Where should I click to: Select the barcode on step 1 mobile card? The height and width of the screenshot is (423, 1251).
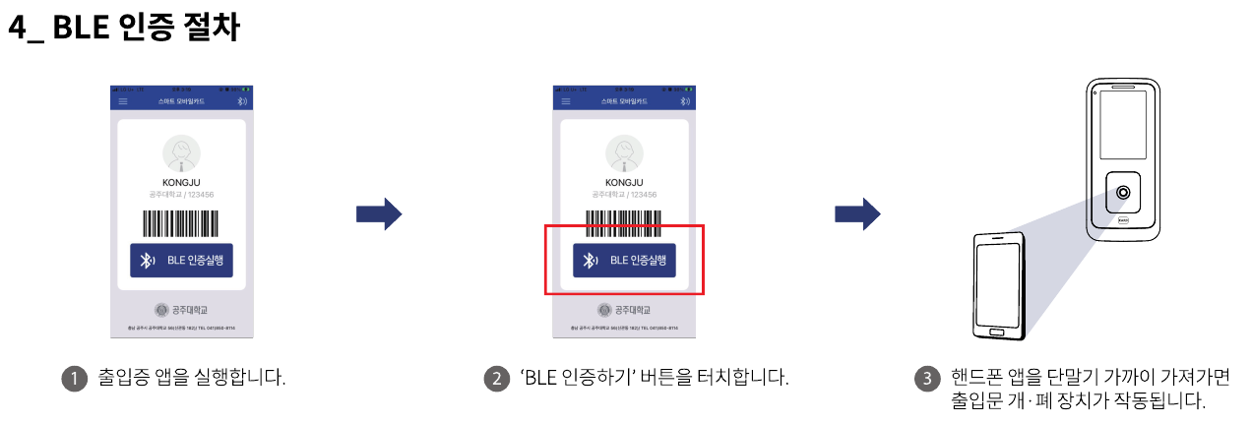[181, 222]
